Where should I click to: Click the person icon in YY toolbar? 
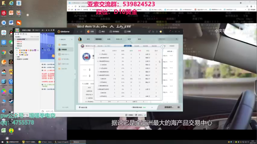pyautogui.click(x=16, y=34)
